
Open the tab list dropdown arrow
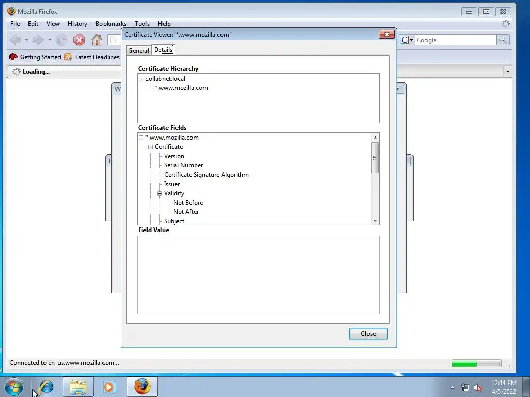point(508,71)
